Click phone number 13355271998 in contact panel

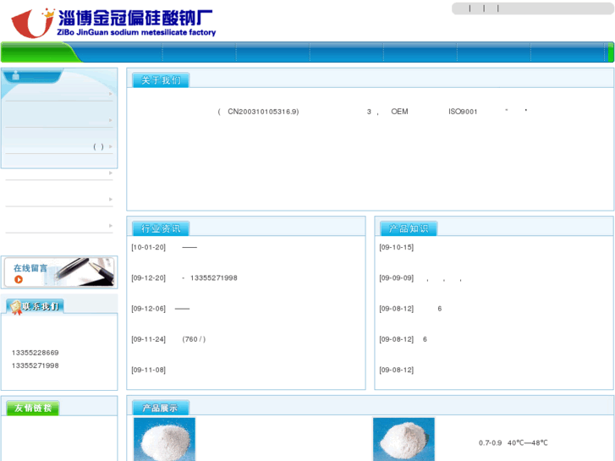(36, 365)
